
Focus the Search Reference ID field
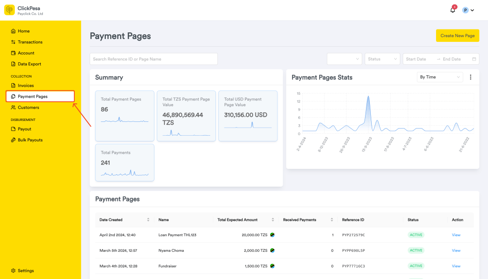point(154,59)
